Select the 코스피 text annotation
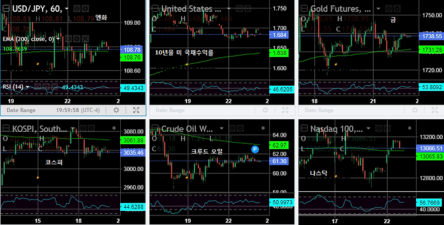 pyautogui.click(x=54, y=162)
